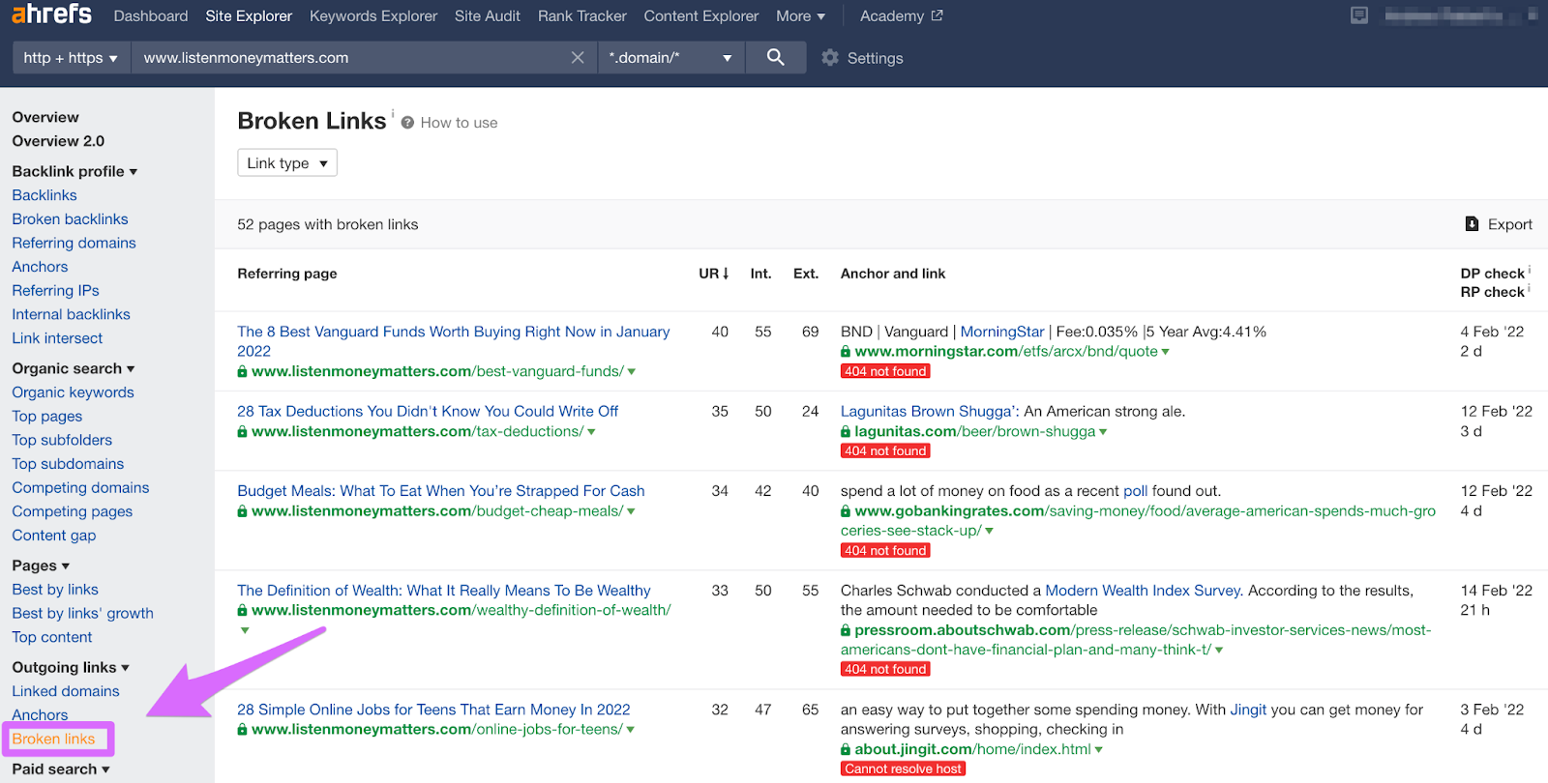1548x783 pixels.
Task: Open Overview 2.0 in the sidebar
Action: 58,141
